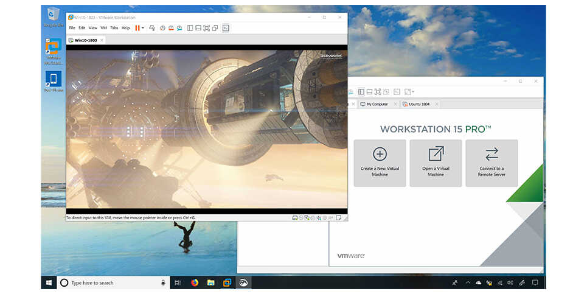Click the sound card status icon in VM status bar
587x294 pixels.
319,217
